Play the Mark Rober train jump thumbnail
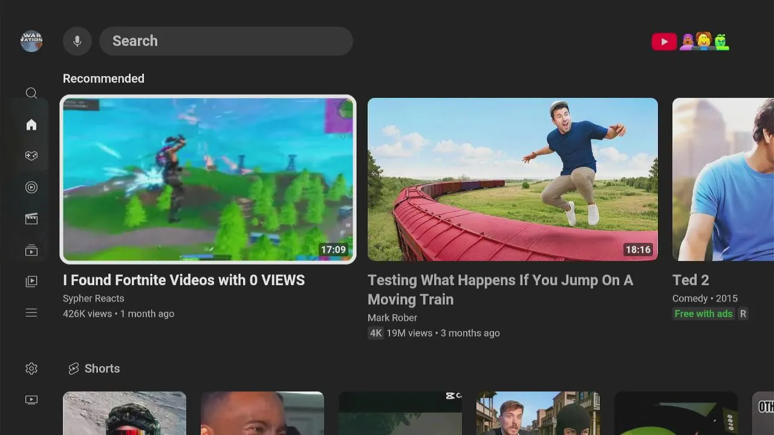 pos(513,179)
